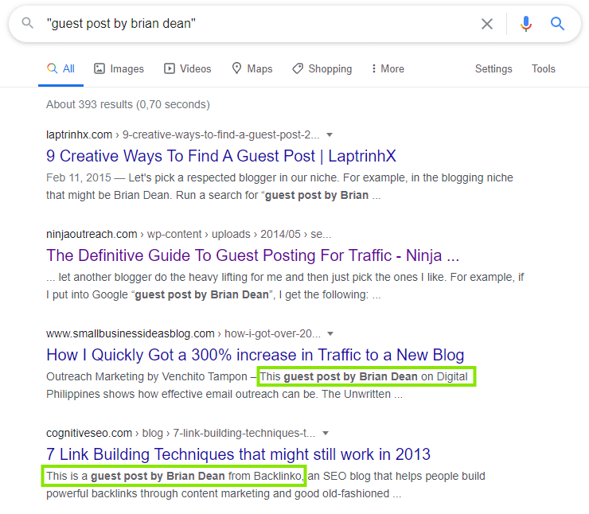Click the 'I put into Google' snippet line
Image resolution: width=589 pixels, height=514 pixels.
tap(213, 294)
